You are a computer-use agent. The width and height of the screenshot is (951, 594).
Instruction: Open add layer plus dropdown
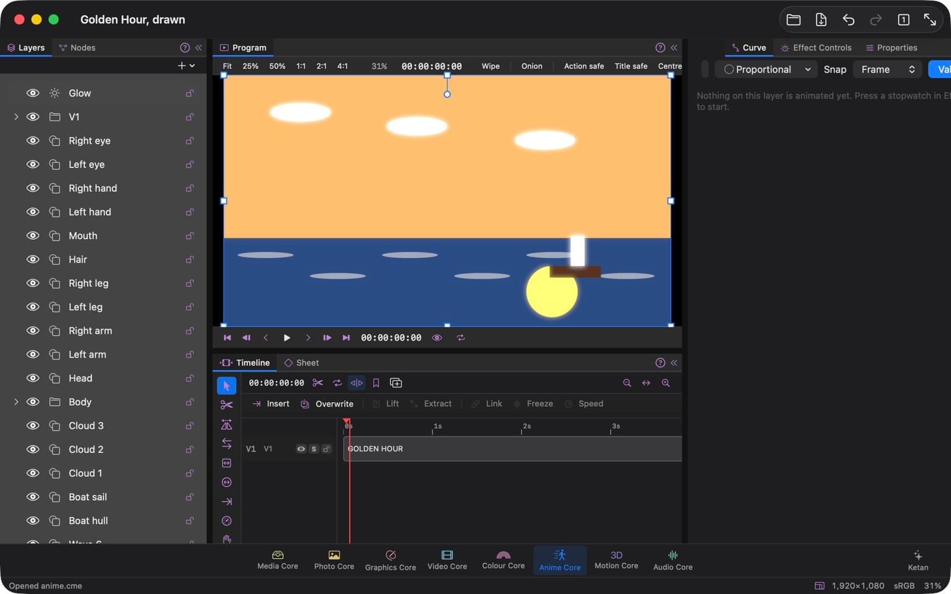(186, 65)
